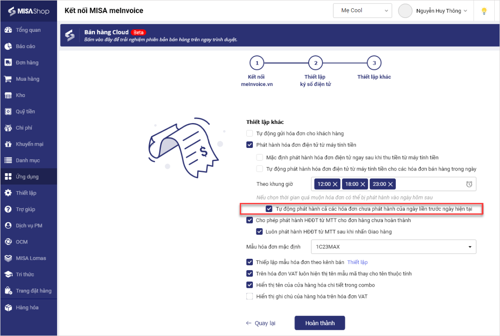Viewport: 500px width, 336px height.
Task: Click the Thiết lập gear icon
Action: 8,193
